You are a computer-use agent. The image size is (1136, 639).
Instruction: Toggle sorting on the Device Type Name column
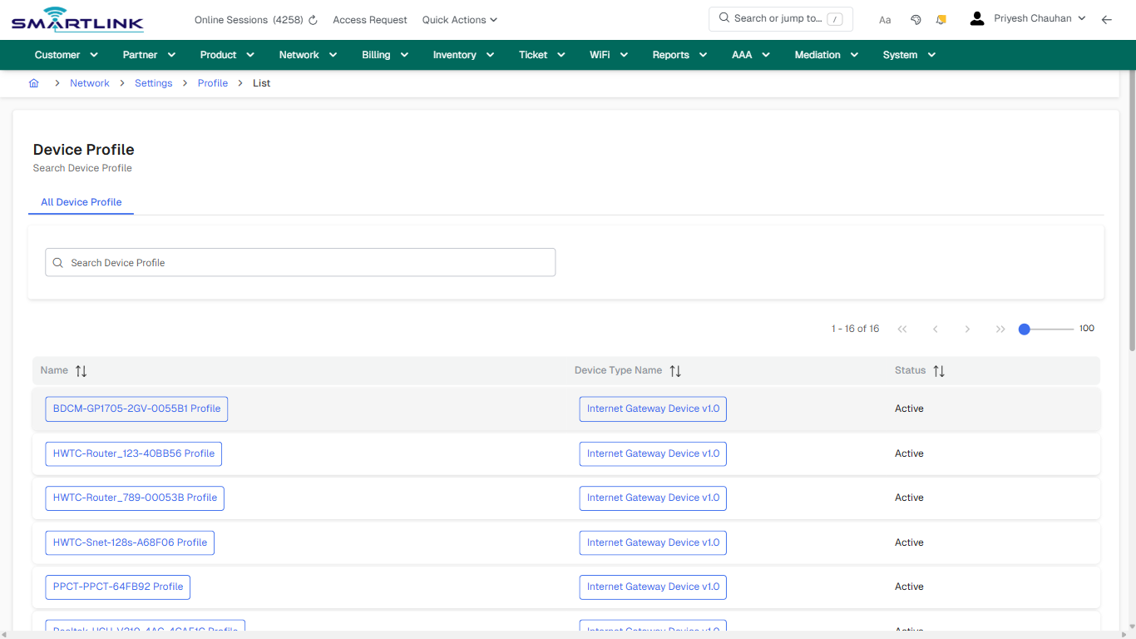click(x=675, y=370)
